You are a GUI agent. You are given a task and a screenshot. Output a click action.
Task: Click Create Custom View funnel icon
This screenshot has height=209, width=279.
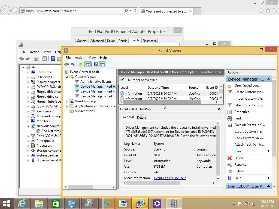[x=230, y=92]
